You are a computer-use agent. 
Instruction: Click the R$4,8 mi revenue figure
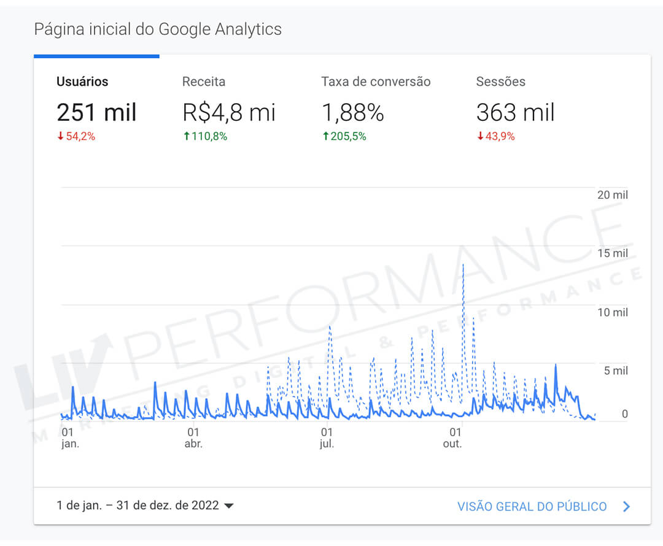coord(229,113)
